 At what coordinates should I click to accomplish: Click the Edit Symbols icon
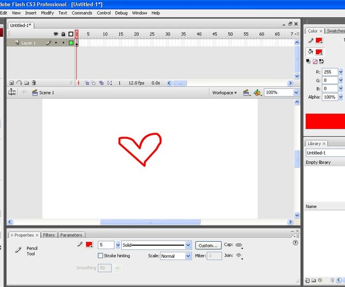click(258, 92)
